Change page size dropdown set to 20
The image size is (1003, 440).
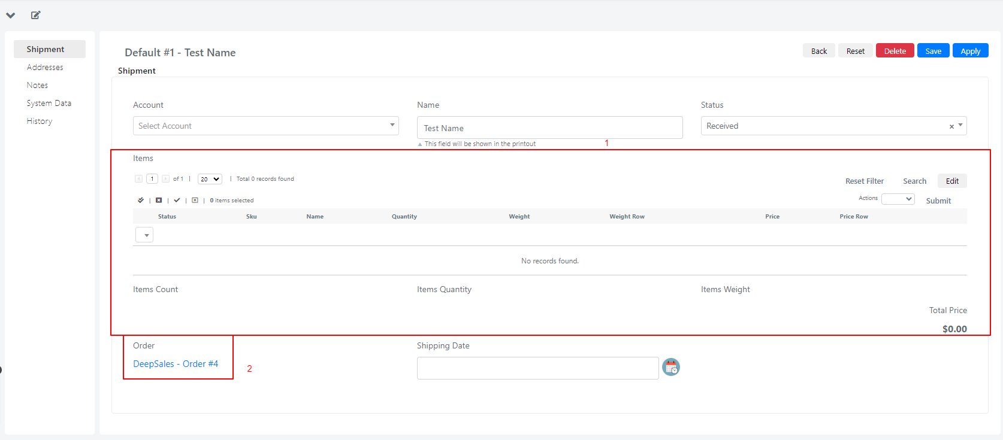[210, 179]
